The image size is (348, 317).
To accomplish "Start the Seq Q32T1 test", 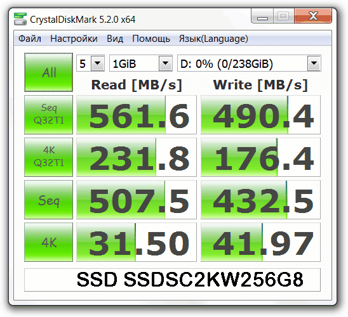I will [48, 115].
